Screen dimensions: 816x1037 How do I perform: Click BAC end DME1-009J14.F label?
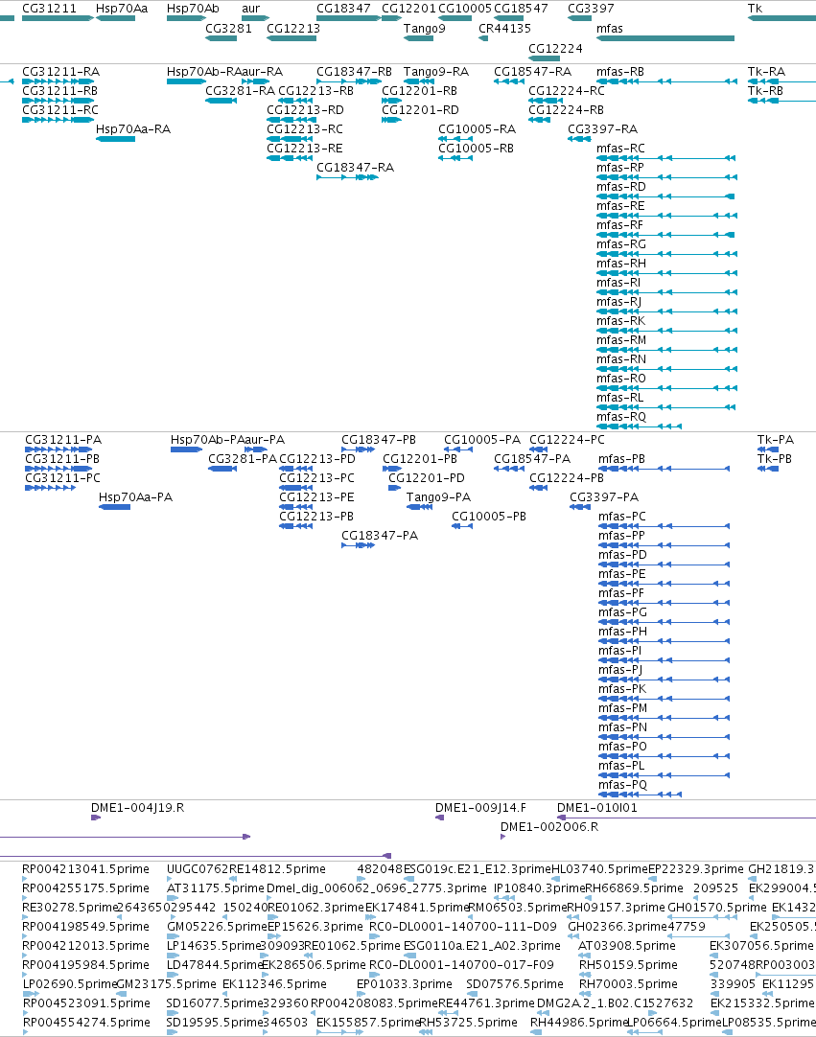click(x=481, y=808)
